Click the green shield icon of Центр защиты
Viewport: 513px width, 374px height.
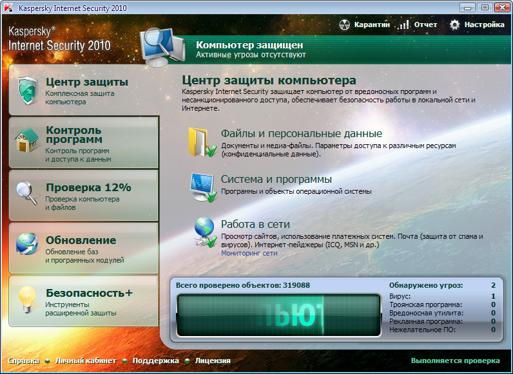click(x=28, y=91)
